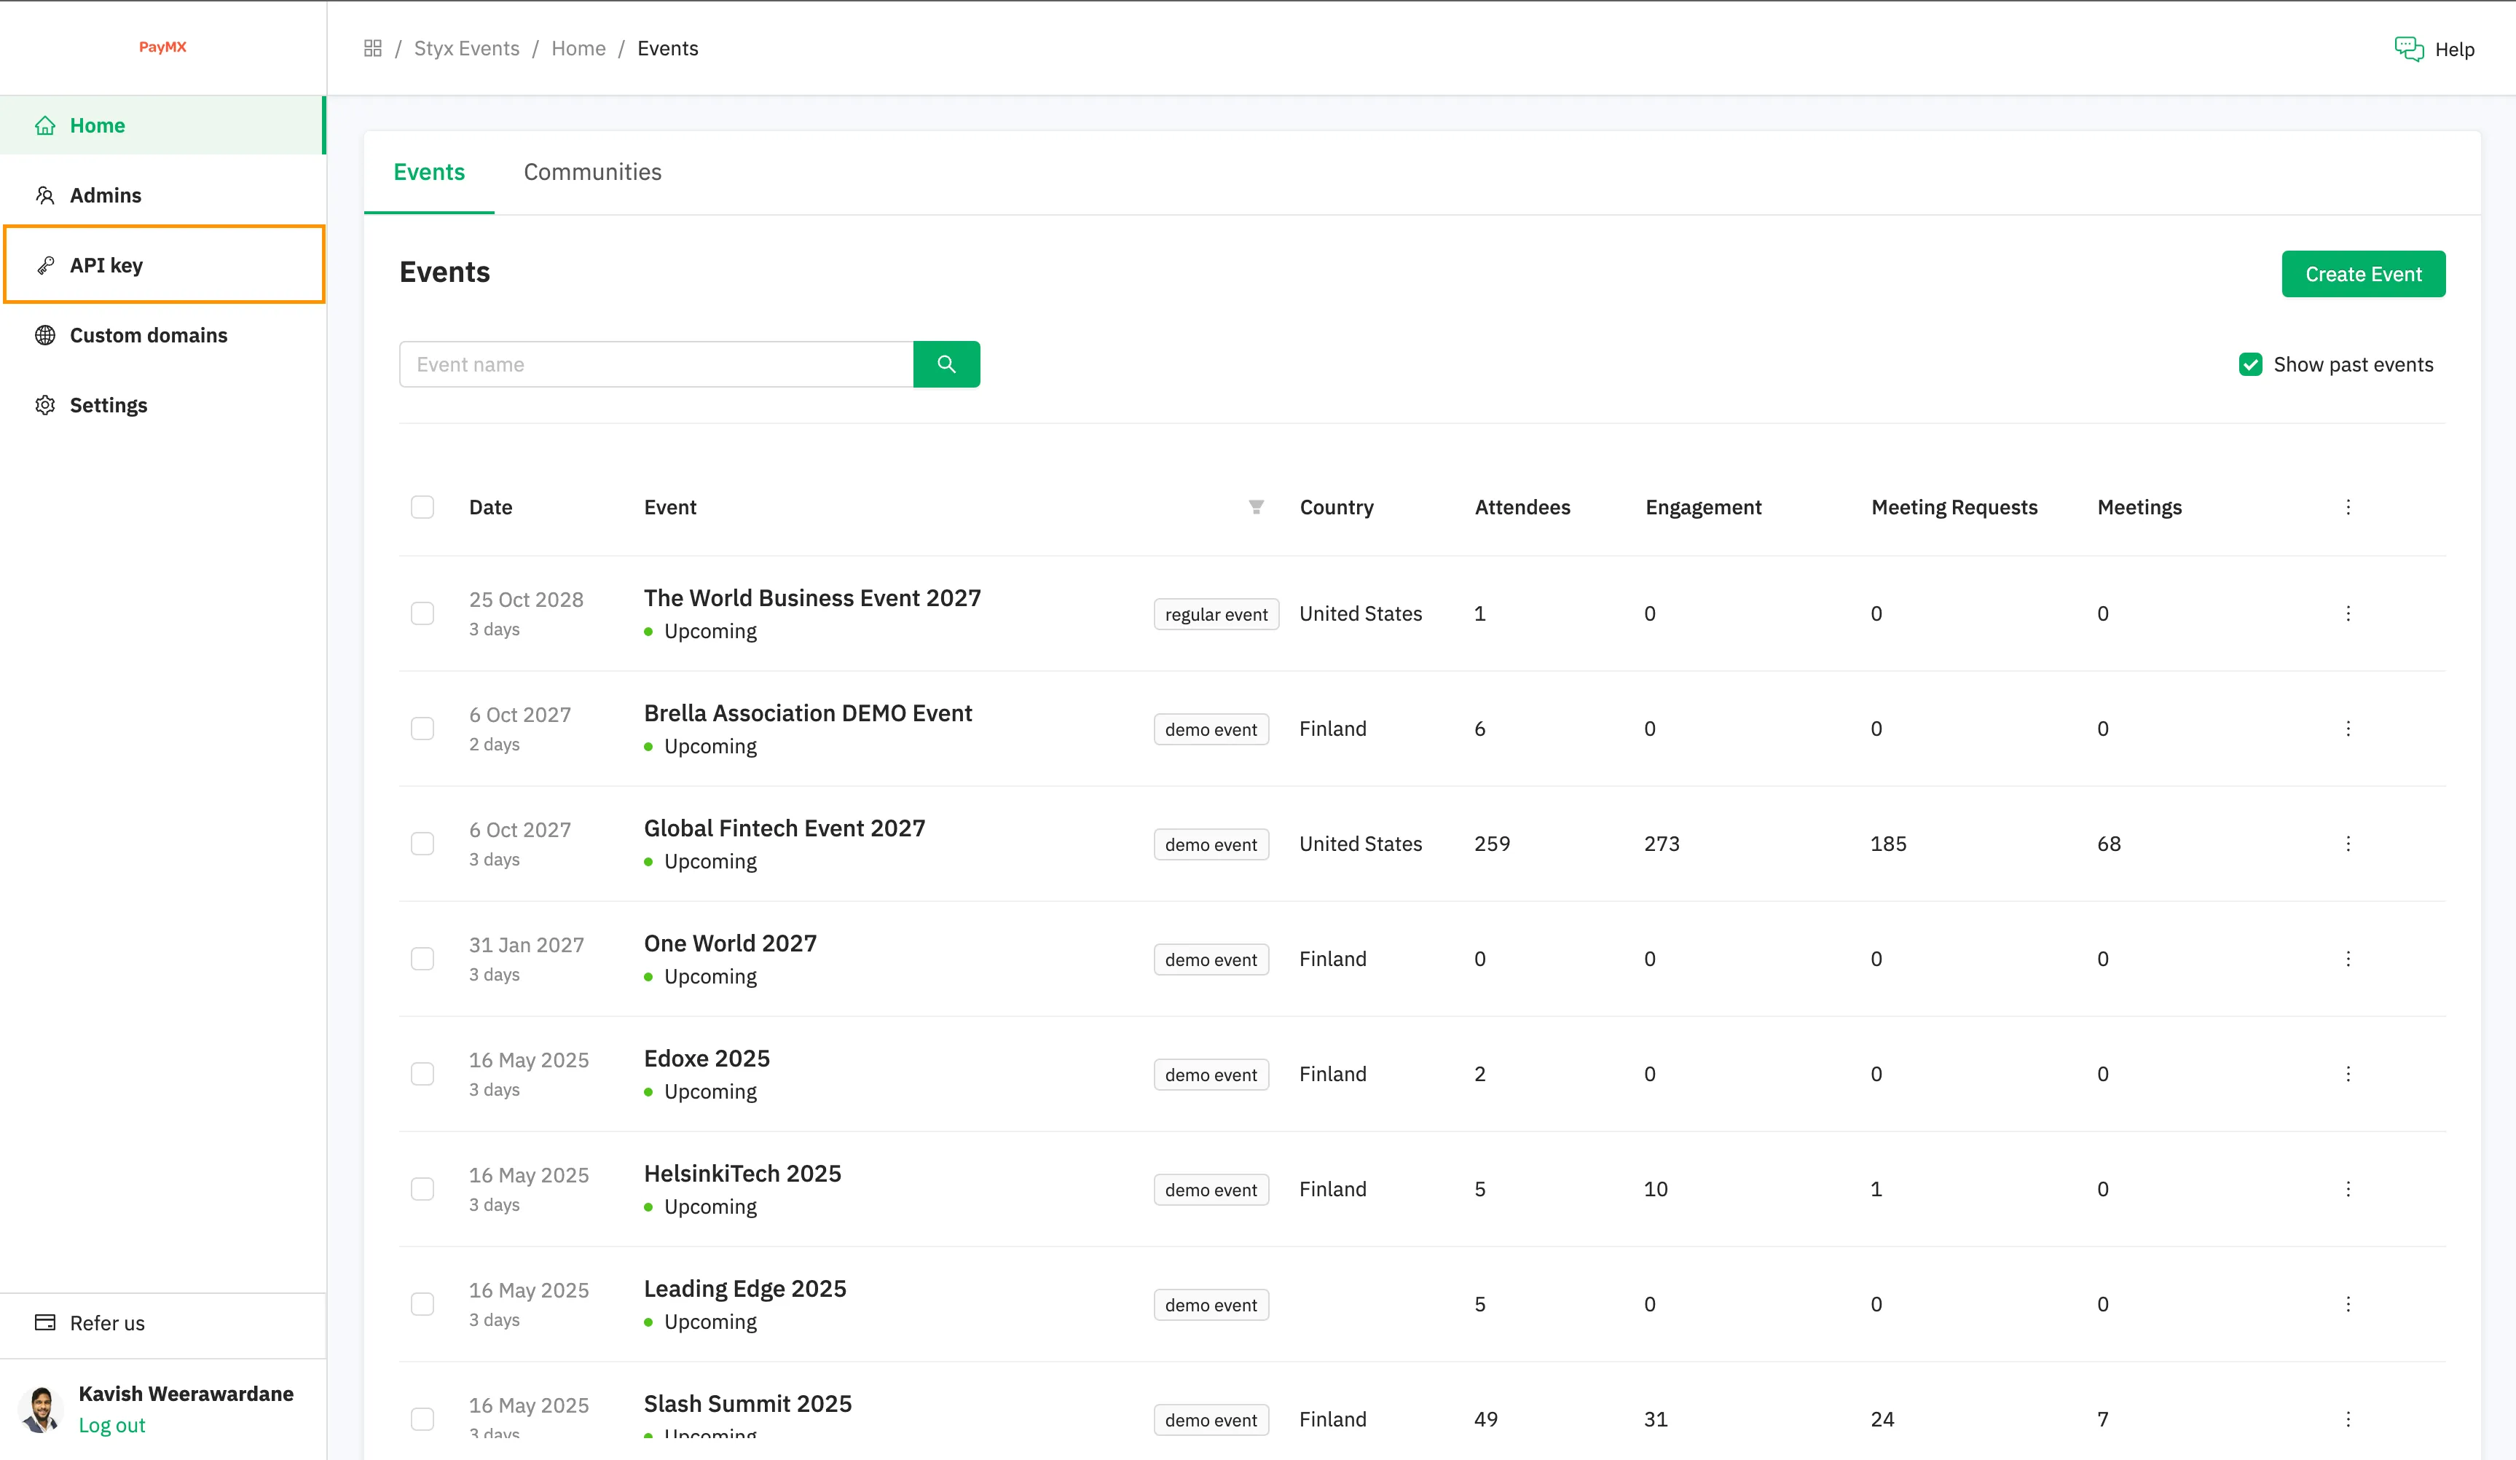
Task: Select checkbox for Brella Association DEMO Event
Action: tap(422, 729)
